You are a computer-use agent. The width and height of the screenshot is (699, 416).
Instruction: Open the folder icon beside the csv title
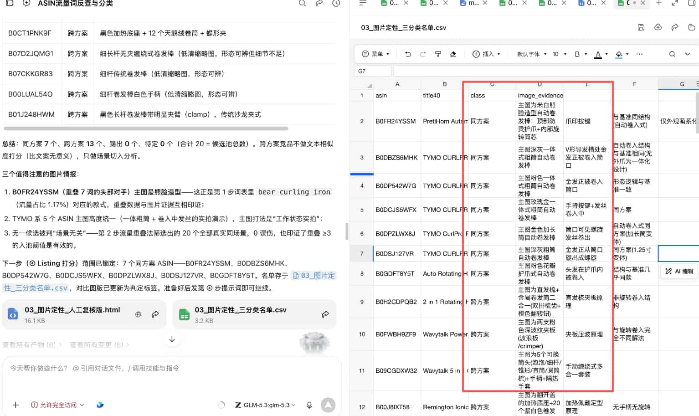692,27
